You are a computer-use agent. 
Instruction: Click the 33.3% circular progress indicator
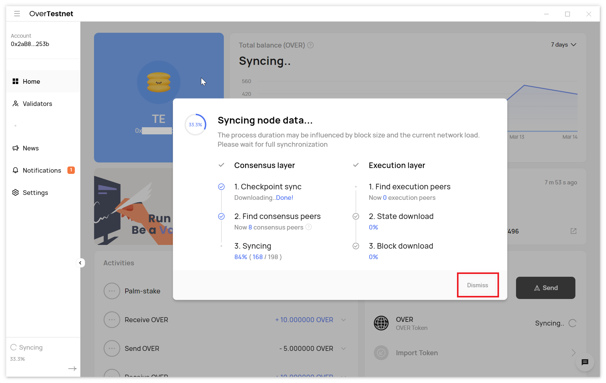click(195, 124)
